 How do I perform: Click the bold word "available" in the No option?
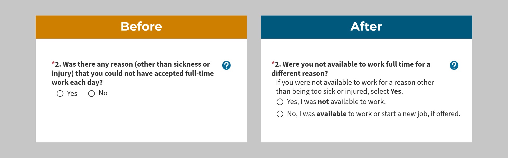click(331, 114)
